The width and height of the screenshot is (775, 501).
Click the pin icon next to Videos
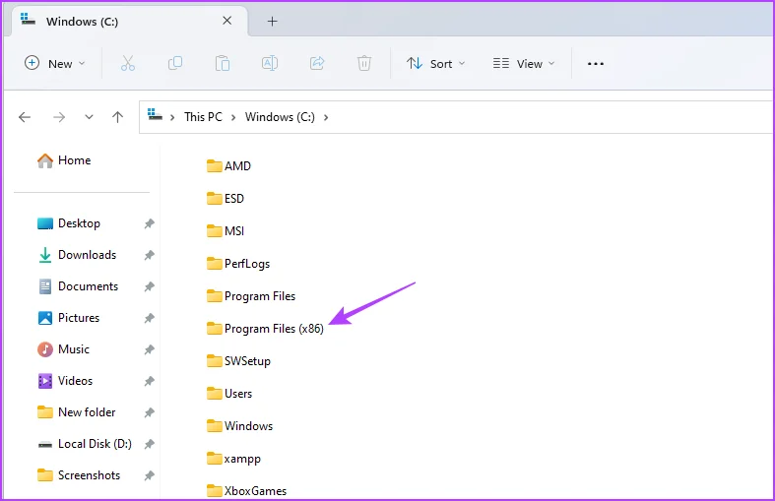(x=150, y=381)
